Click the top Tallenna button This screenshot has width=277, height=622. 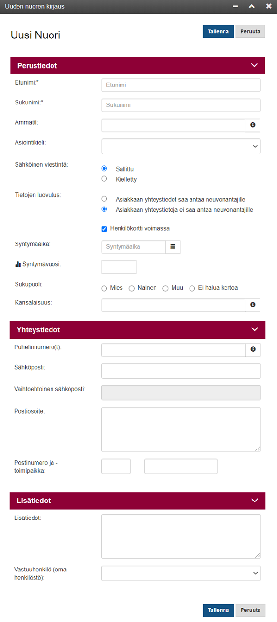click(218, 32)
